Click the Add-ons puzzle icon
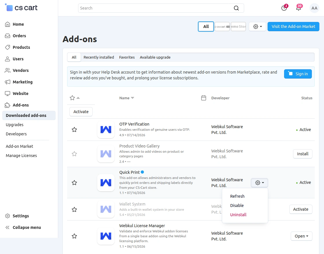 [8, 105]
